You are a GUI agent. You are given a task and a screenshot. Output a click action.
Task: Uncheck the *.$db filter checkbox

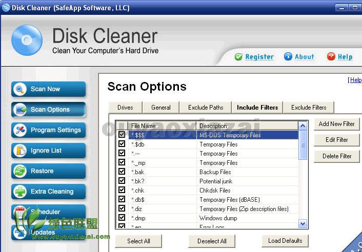122,144
